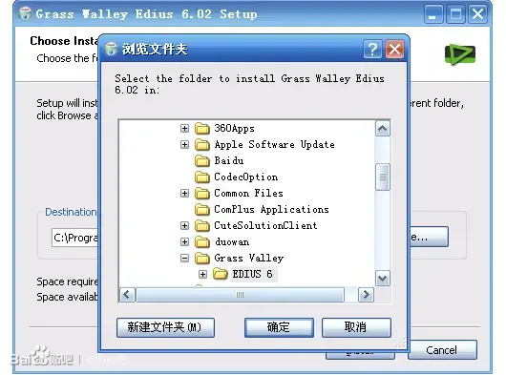Viewport: 506px width, 375px height.
Task: Click Cancel in the Edius Setup window
Action: point(442,350)
